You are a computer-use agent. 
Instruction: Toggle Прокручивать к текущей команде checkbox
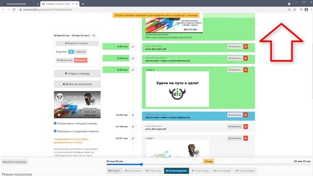pyautogui.click(x=55, y=123)
